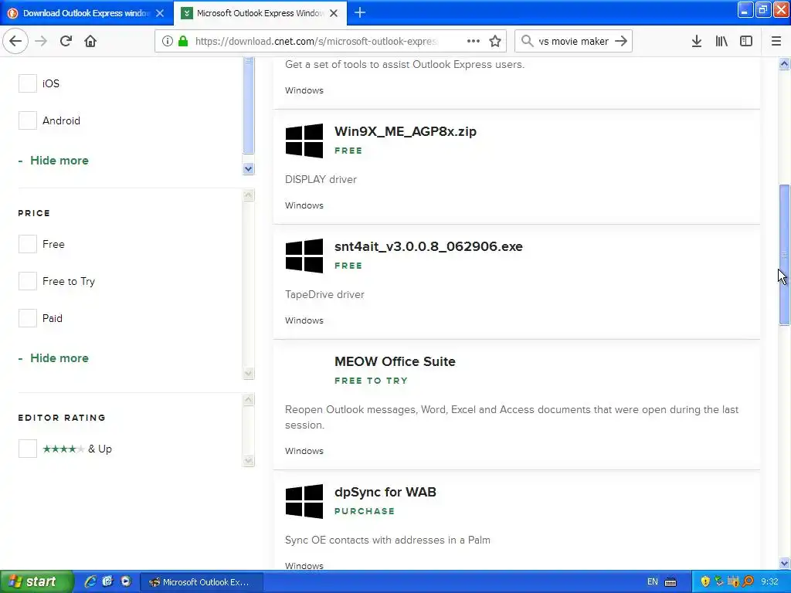Tick the Android platform checkbox
Screen dimensions: 791x593
28,120
